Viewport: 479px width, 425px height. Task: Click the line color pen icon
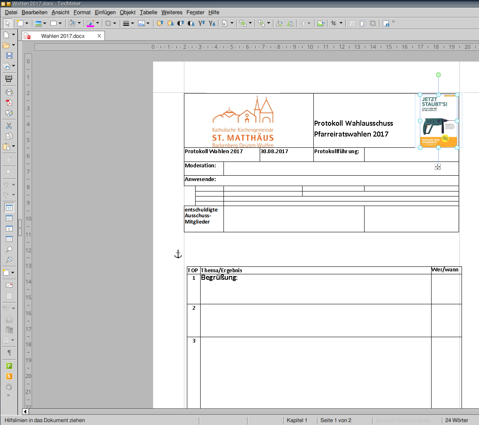tap(90, 23)
